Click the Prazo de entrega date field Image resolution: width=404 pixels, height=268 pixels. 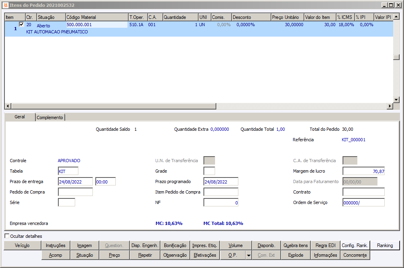click(75, 182)
